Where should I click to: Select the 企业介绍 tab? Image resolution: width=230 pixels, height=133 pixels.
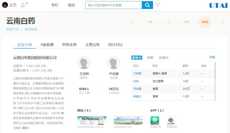point(24,44)
